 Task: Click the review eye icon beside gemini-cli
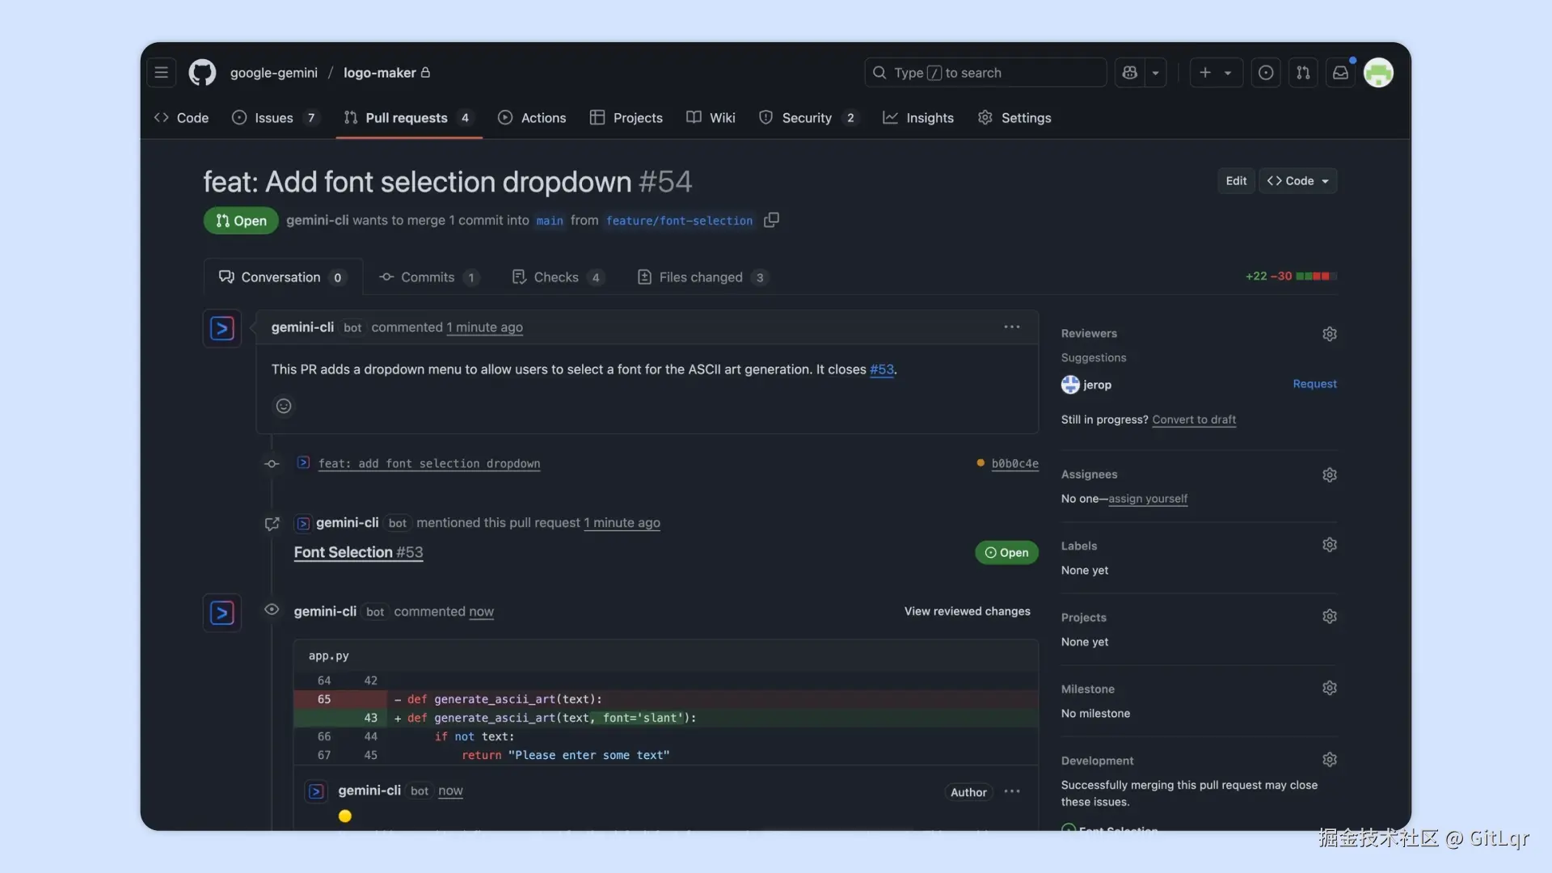click(x=272, y=609)
